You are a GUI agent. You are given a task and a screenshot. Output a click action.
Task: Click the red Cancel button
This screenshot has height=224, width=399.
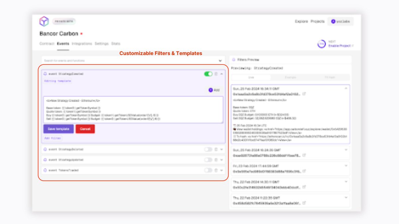pos(85,129)
